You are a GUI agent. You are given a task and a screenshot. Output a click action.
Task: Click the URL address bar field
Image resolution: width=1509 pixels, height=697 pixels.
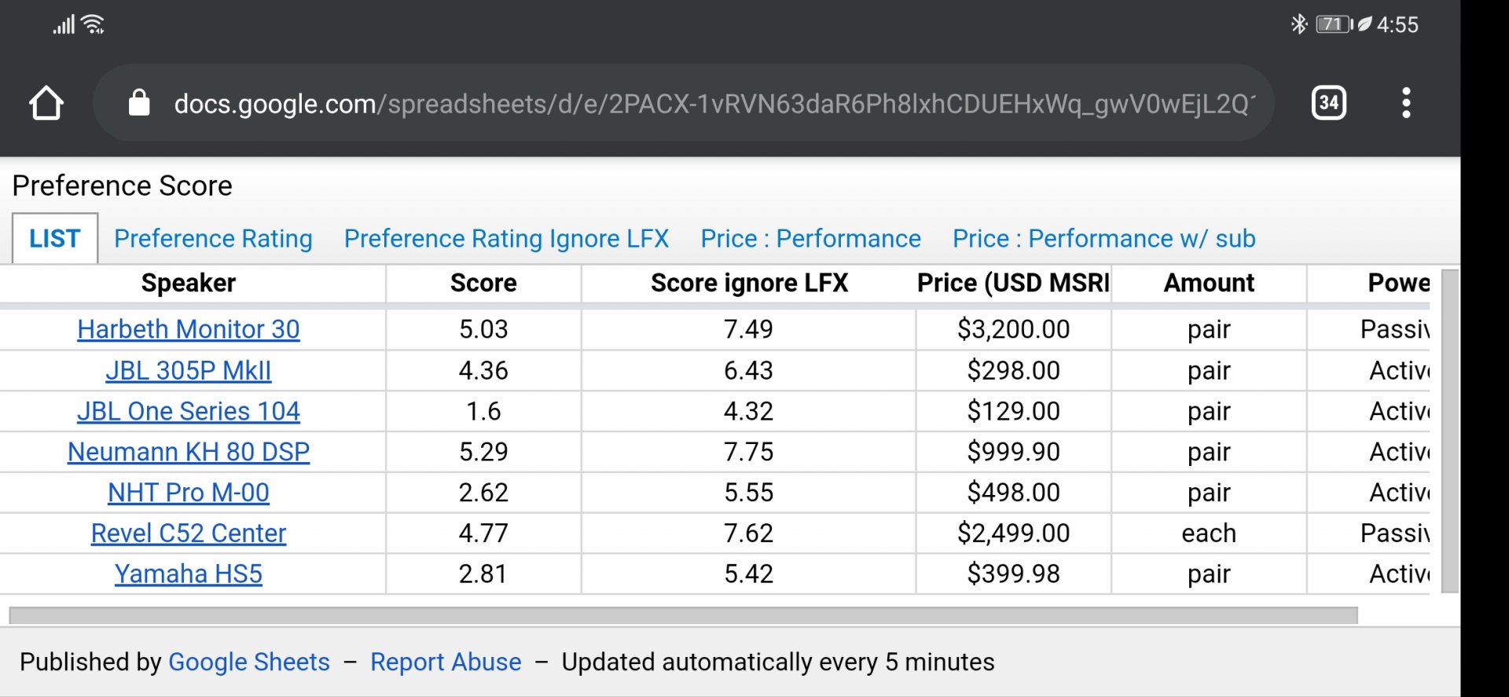point(707,103)
